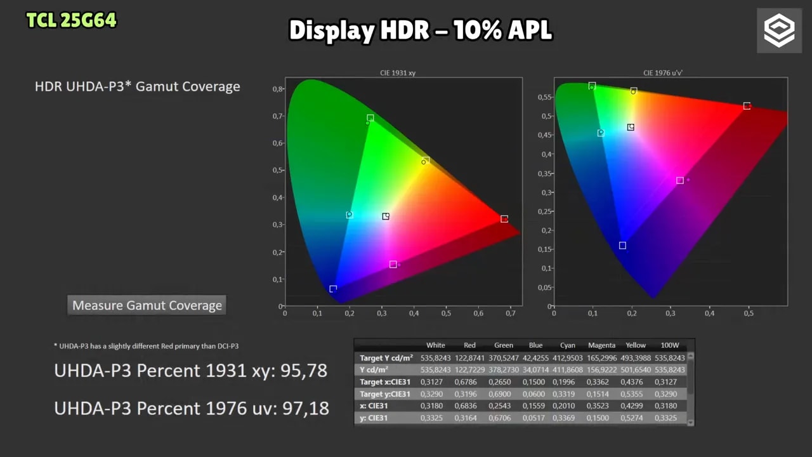Click the cell with value 156,9222
Viewport: 812px width, 457px height.
(601, 370)
